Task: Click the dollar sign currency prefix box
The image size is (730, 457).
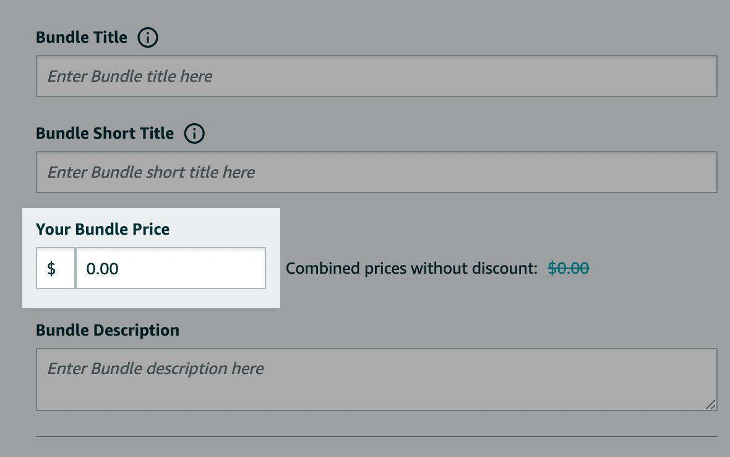Action: (56, 268)
